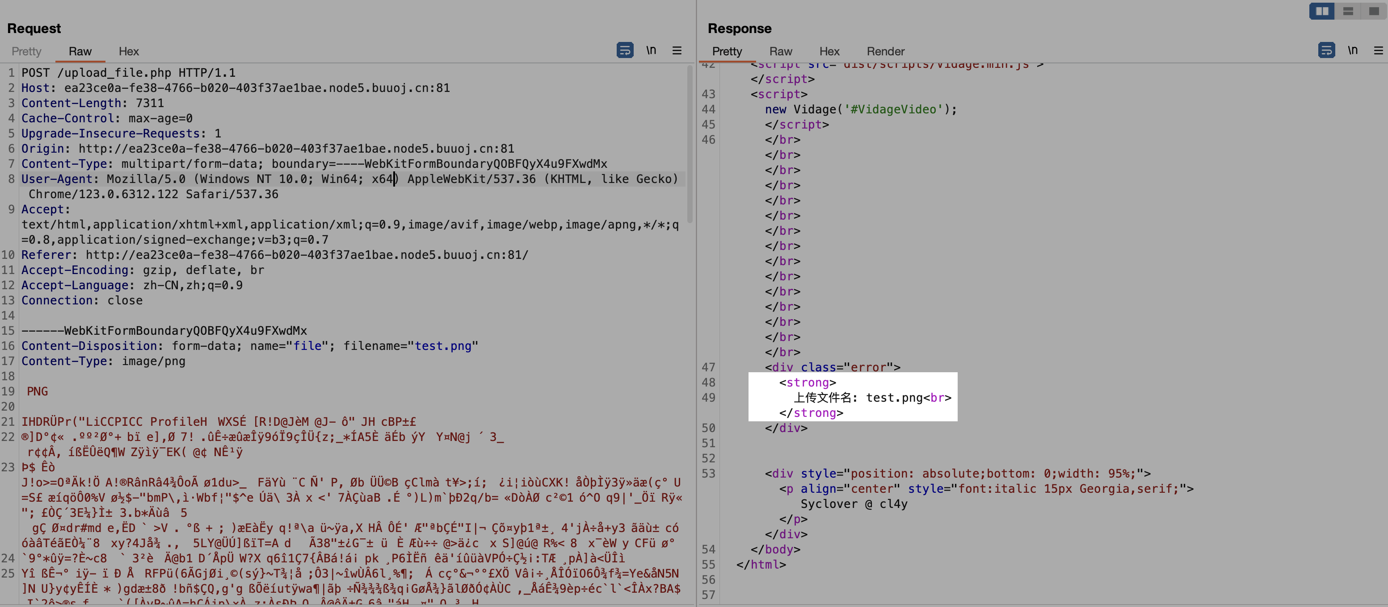Click Cache-Control: max-age=0 header
The width and height of the screenshot is (1388, 607).
[107, 118]
